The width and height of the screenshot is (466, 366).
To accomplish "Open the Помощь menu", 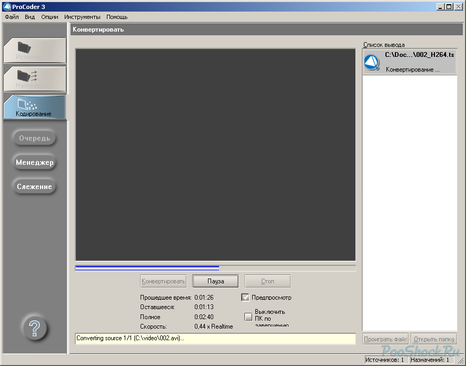I will 117,17.
